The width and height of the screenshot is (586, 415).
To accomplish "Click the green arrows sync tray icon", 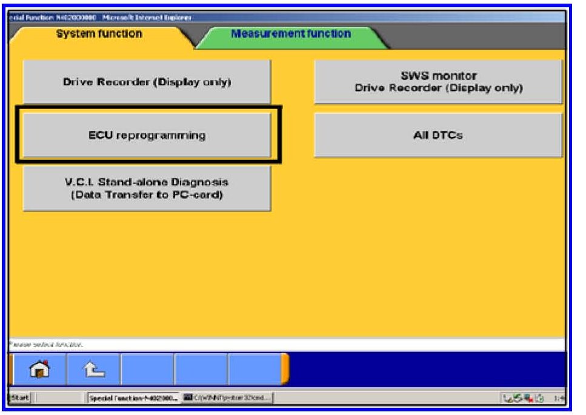I will [518, 398].
